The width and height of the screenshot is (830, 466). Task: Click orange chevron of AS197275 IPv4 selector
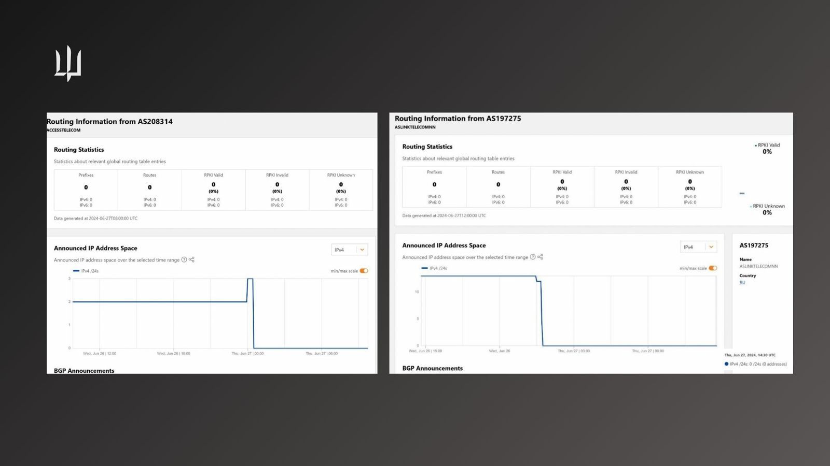[x=711, y=247]
